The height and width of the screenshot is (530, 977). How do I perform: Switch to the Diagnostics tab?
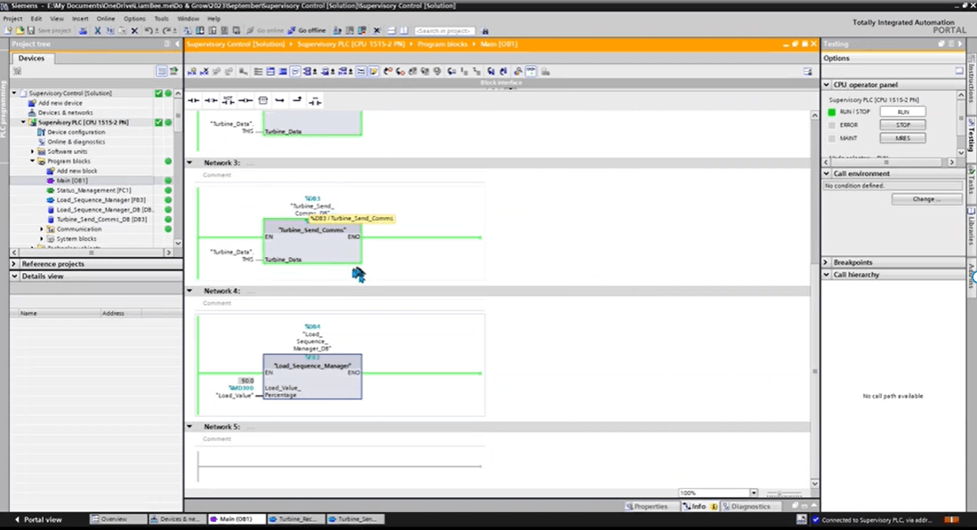(746, 506)
